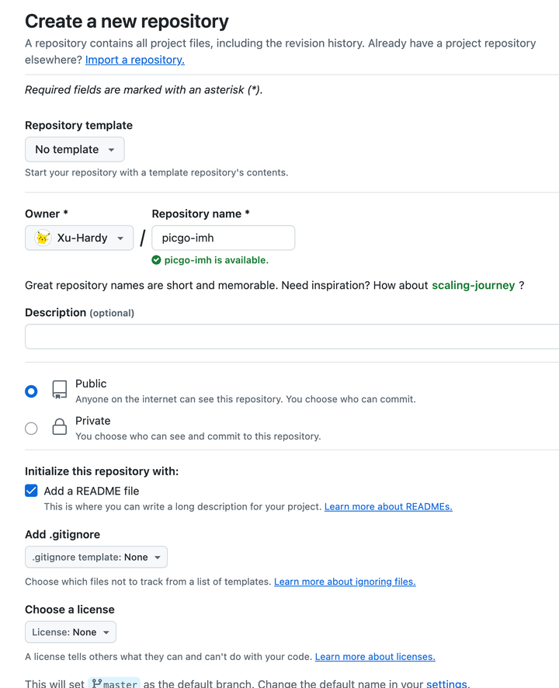Open the License dropdown
The width and height of the screenshot is (559, 688).
[70, 632]
